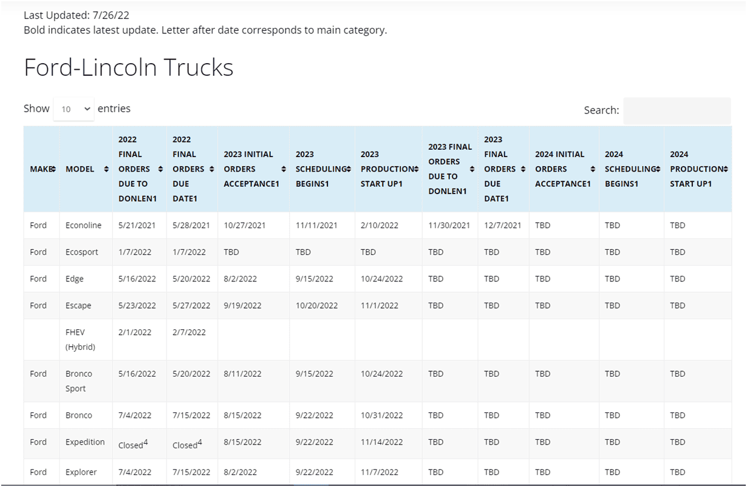Sort by 2022 Final Orders Due to Donlen1 icon
747x487 pixels.
point(160,169)
